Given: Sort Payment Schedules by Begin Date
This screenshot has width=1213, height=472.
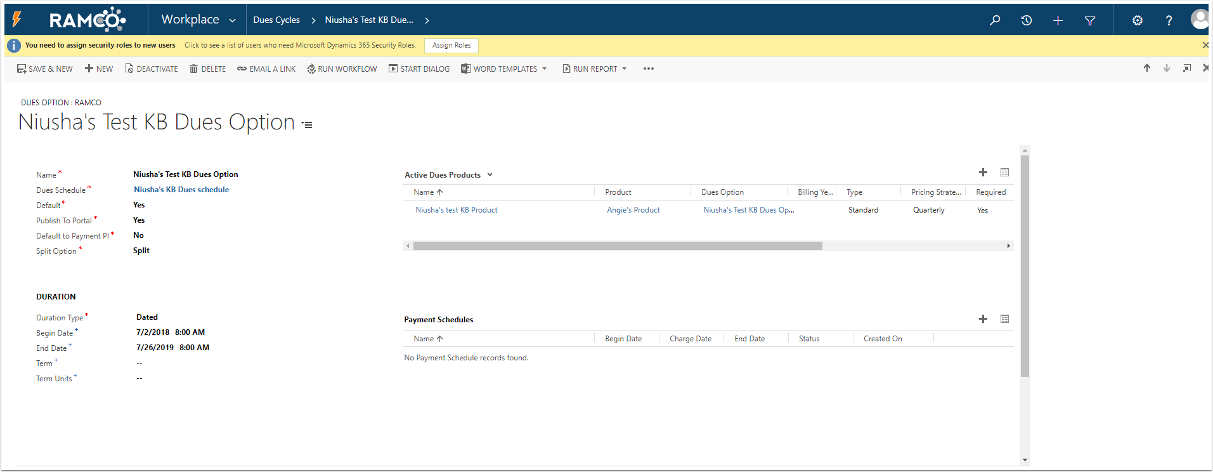Looking at the screenshot, I should (623, 339).
